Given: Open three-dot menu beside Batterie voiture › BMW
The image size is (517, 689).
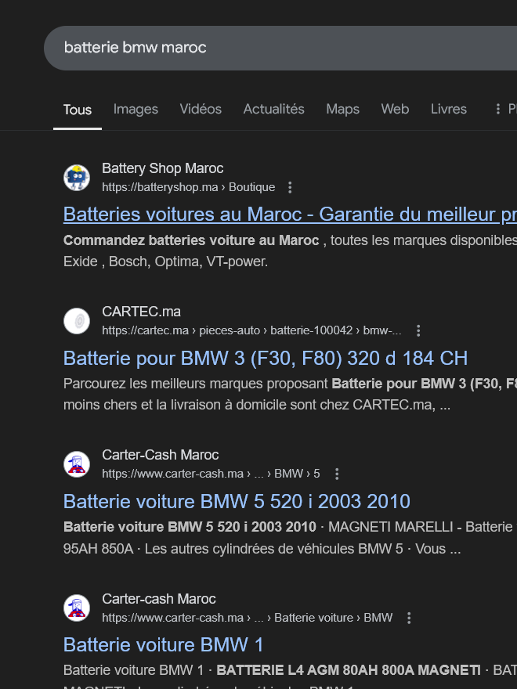Looking at the screenshot, I should tap(409, 619).
